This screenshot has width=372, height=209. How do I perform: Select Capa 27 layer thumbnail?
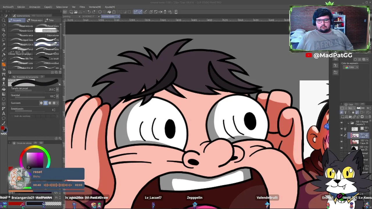tap(355, 135)
